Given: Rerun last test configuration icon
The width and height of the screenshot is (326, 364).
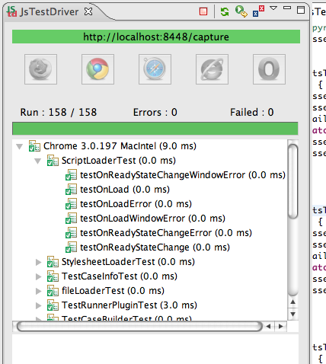Looking at the screenshot, I should pos(241,11).
